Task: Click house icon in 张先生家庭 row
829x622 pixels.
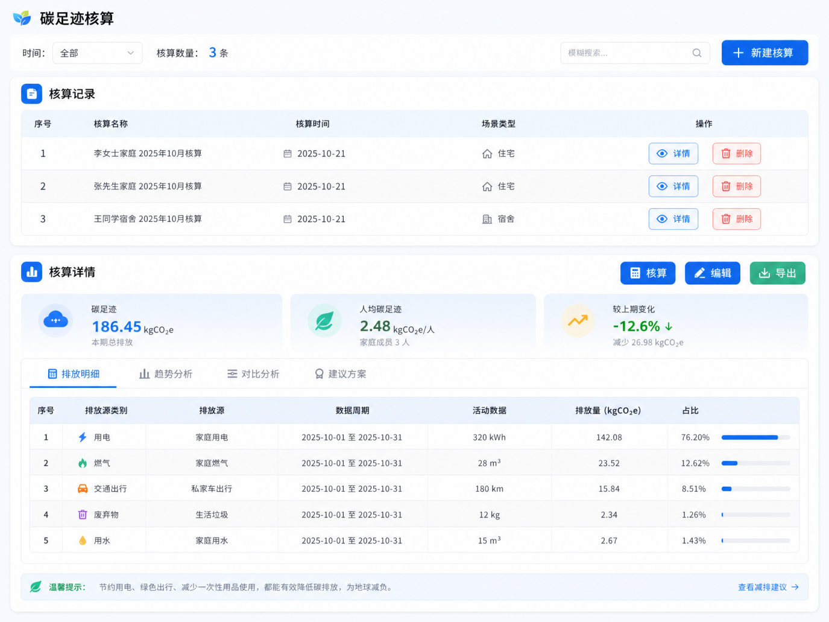Action: click(487, 186)
